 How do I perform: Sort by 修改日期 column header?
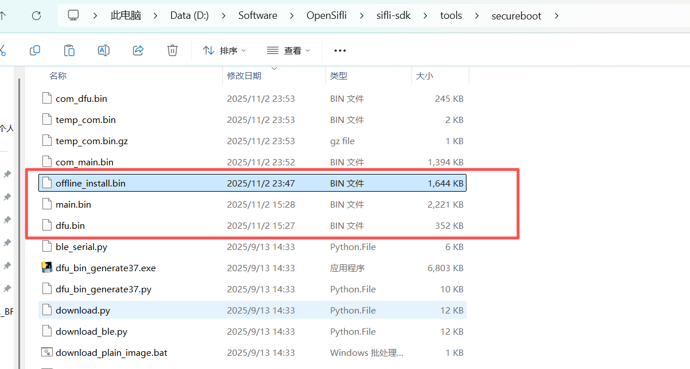[x=244, y=76]
